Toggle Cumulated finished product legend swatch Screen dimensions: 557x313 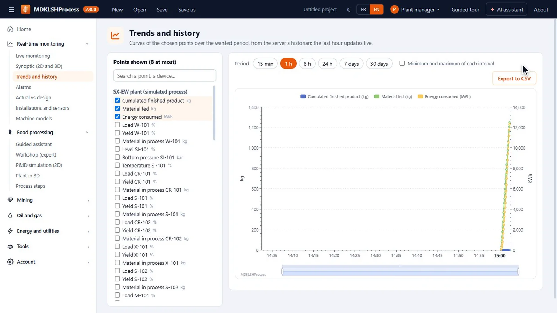coord(303,96)
